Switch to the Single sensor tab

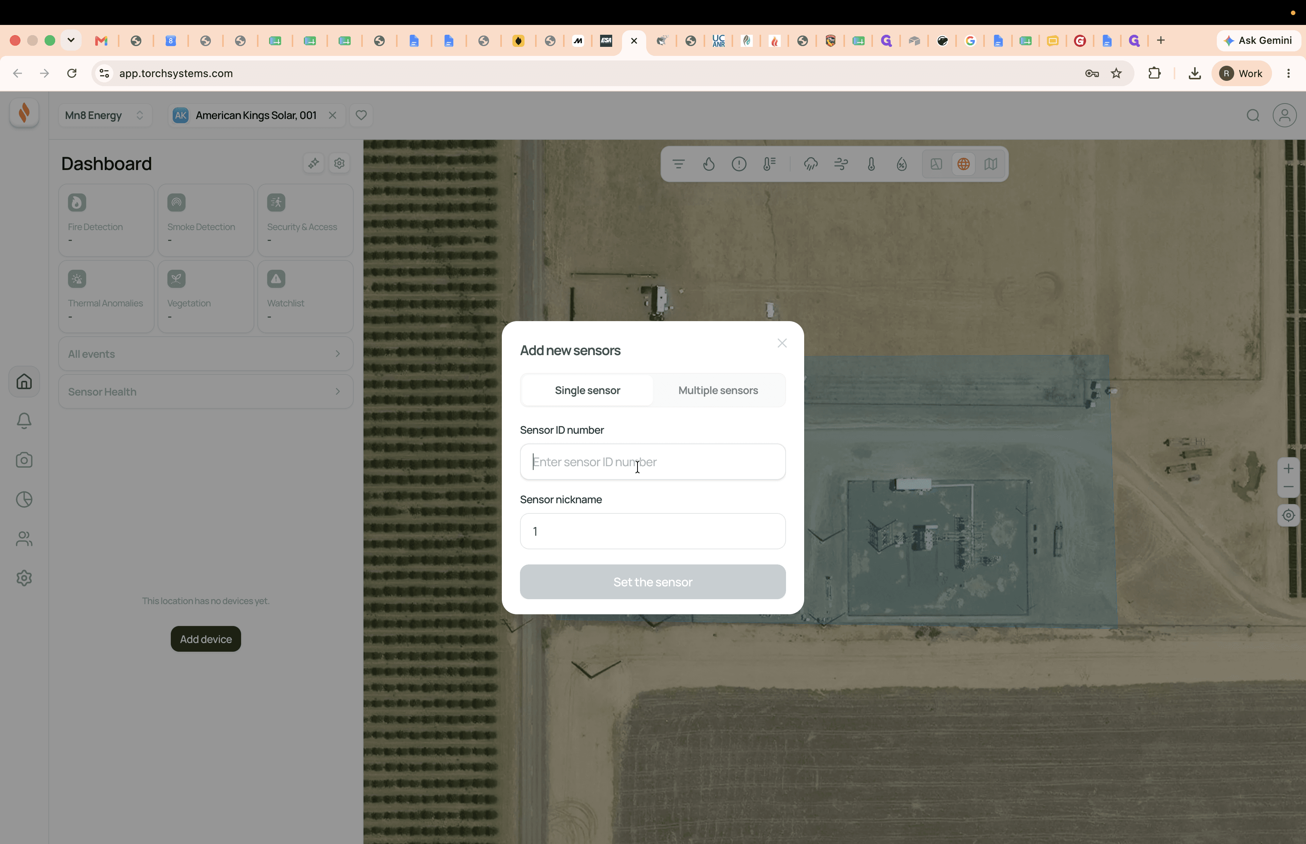(x=587, y=390)
